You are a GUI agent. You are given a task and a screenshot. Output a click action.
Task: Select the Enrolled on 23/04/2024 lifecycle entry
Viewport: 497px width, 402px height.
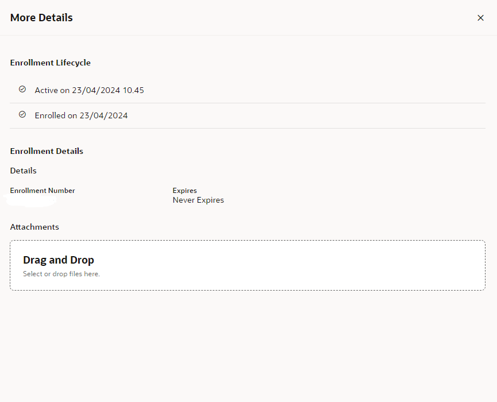click(x=81, y=115)
